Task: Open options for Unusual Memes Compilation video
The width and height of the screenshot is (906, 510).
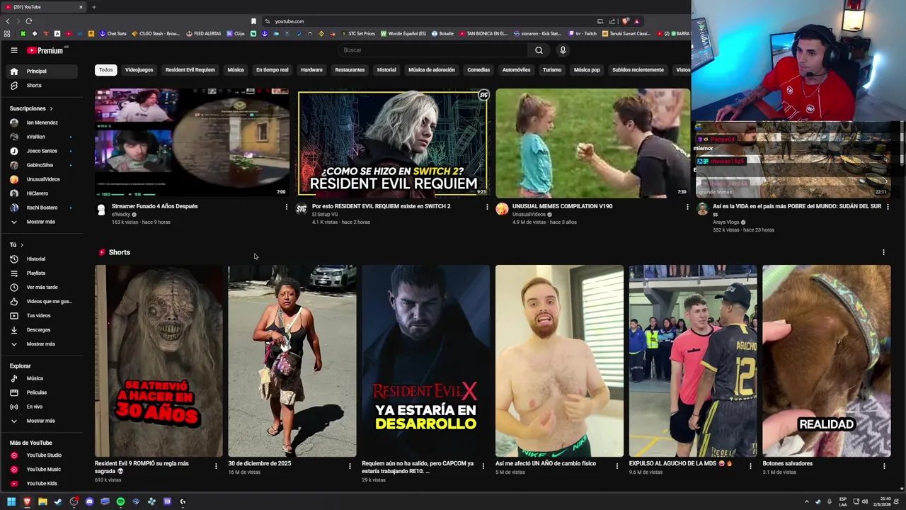Action: 687,207
